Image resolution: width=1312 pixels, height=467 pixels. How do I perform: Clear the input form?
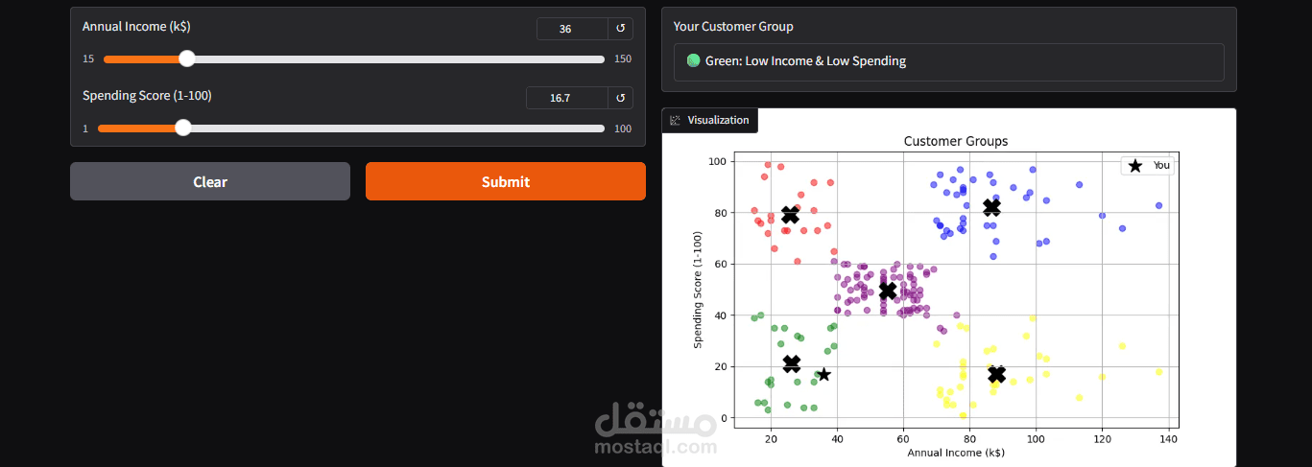coord(210,181)
